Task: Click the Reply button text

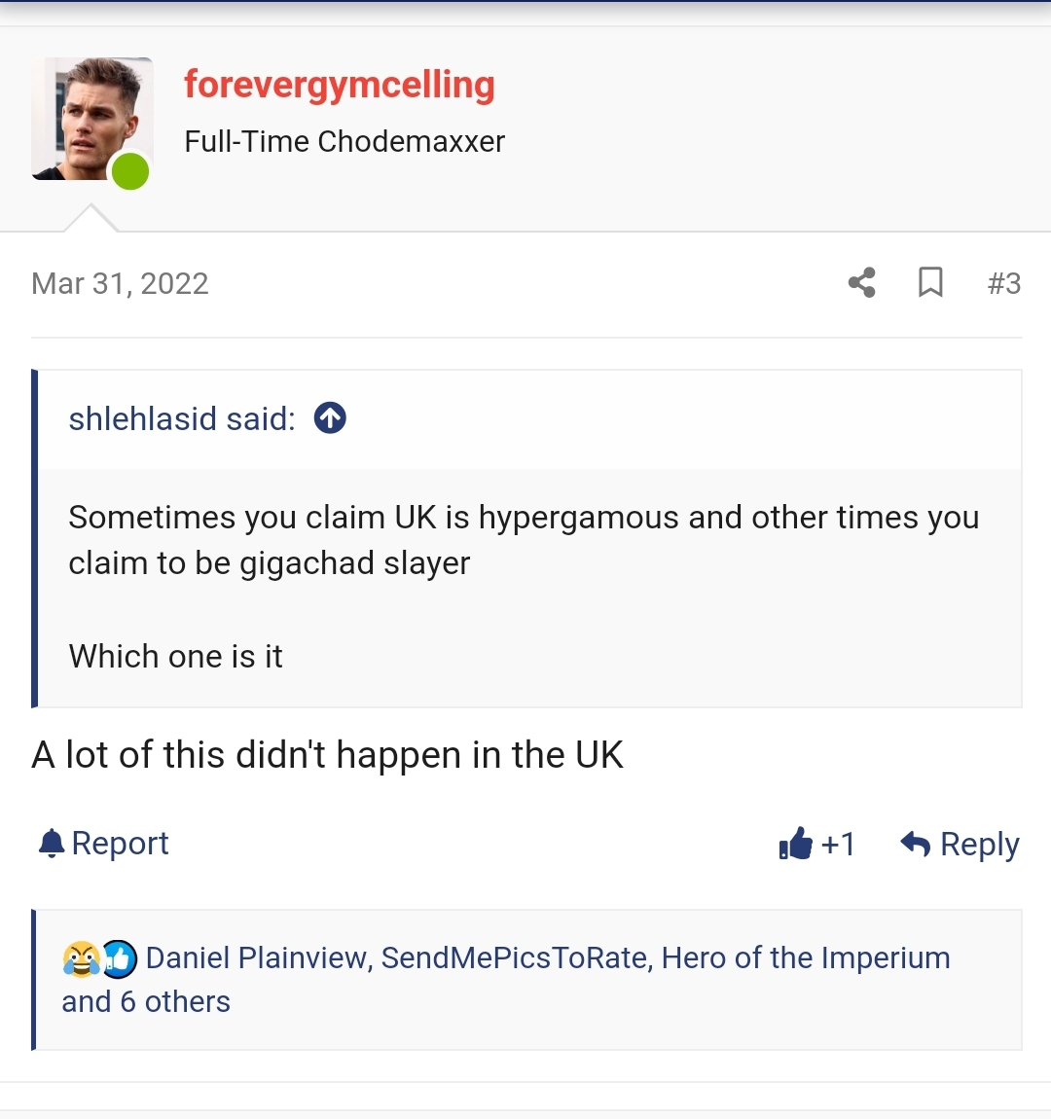Action: tap(979, 845)
